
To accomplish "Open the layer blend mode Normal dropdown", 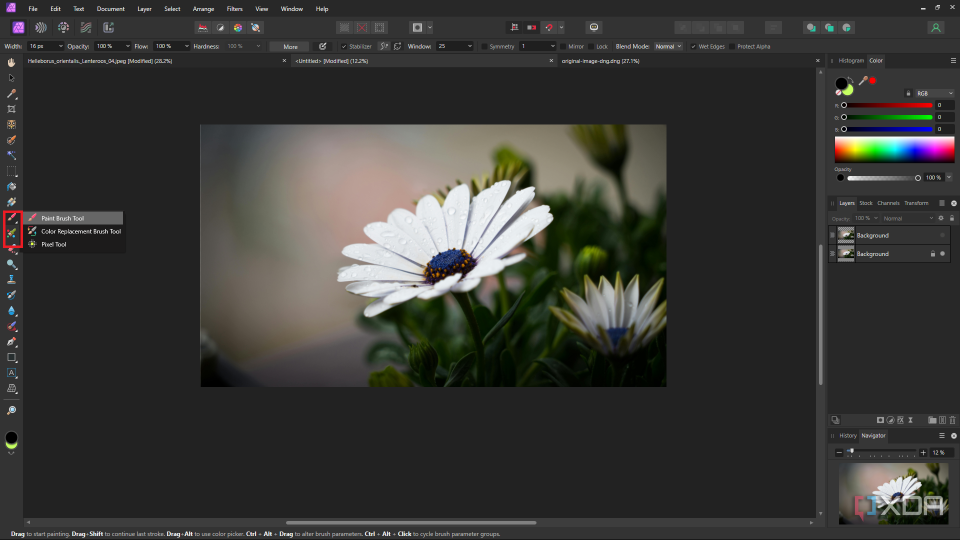I will (908, 218).
